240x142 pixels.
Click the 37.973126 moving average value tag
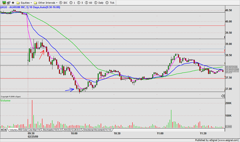pos(232,67)
